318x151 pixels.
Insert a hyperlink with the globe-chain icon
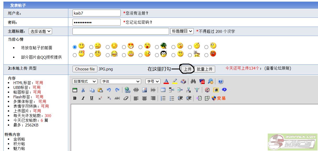coord(127,90)
